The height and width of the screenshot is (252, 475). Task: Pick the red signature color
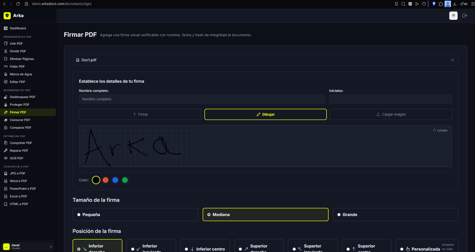(x=105, y=180)
